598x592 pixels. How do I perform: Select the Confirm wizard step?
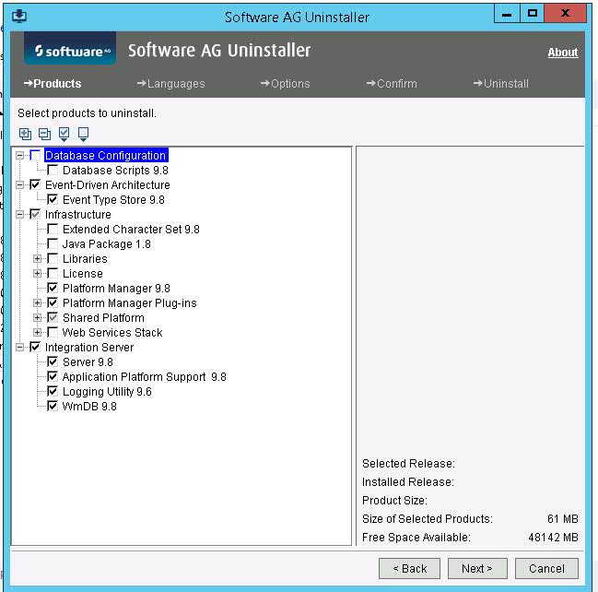click(392, 84)
